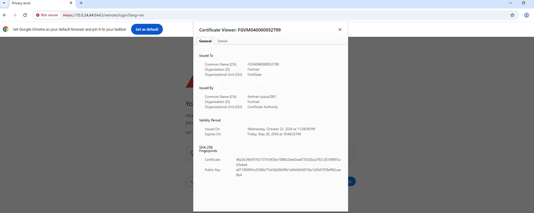Viewport: 534px width, 213px height.
Task: Click Set as default button
Action: [x=147, y=29]
